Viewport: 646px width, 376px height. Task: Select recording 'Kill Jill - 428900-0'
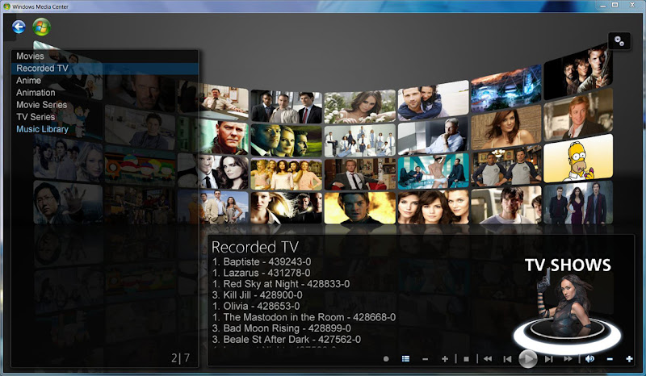(257, 295)
